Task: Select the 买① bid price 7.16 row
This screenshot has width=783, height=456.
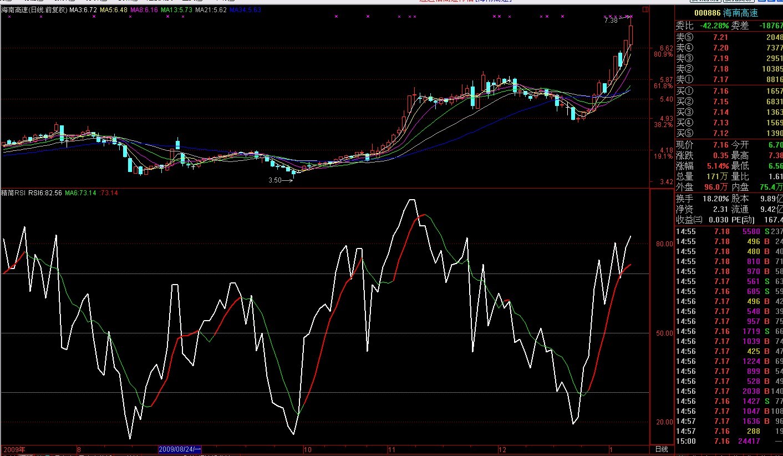Action: (729, 91)
